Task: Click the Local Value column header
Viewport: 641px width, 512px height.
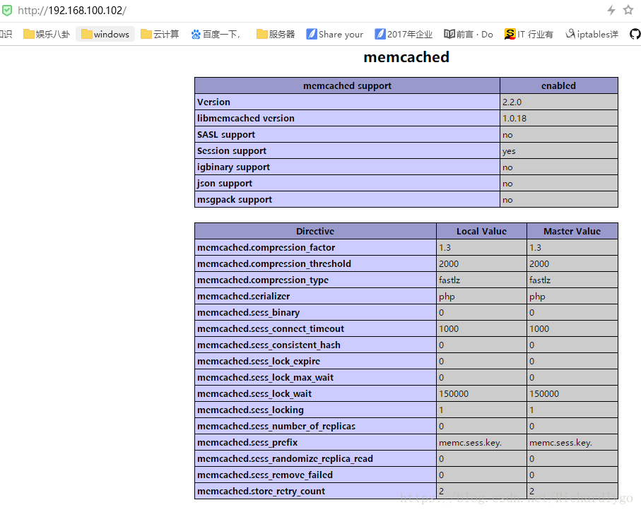Action: coord(481,231)
